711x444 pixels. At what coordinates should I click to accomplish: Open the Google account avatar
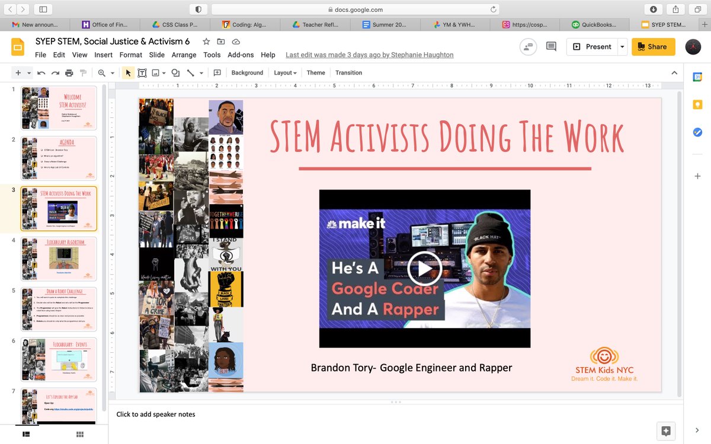click(693, 47)
